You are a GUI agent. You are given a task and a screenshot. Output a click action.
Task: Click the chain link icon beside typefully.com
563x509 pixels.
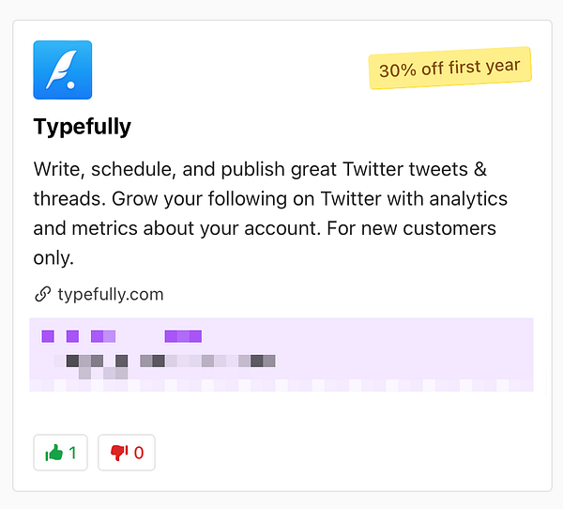42,294
